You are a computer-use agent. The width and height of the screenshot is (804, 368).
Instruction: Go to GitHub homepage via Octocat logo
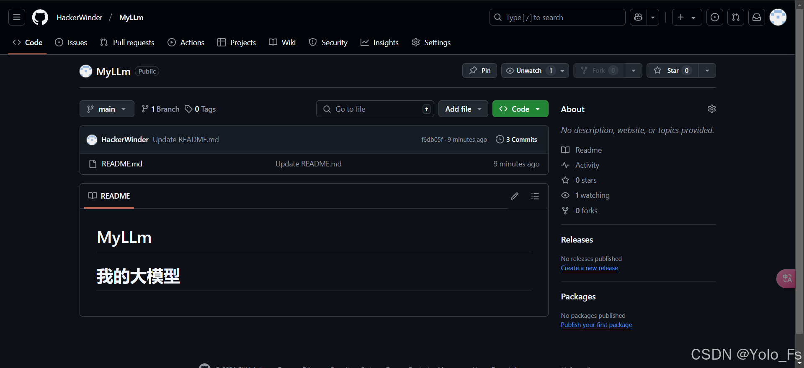pyautogui.click(x=40, y=17)
